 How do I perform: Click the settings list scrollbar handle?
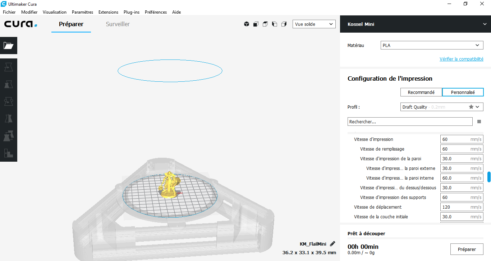(x=489, y=177)
